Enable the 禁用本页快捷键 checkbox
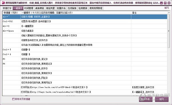The image size is (172, 105). (13, 99)
